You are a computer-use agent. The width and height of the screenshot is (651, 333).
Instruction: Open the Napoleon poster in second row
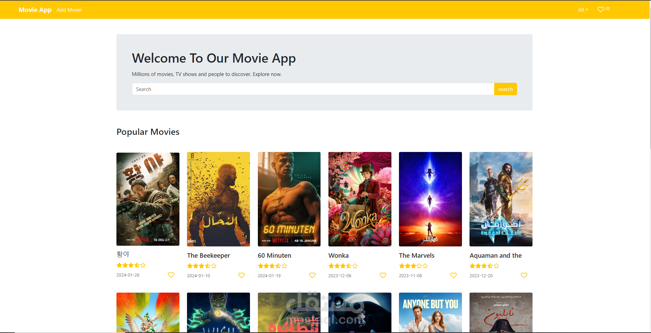pyautogui.click(x=501, y=312)
